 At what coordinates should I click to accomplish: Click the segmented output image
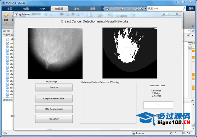pos(130,53)
